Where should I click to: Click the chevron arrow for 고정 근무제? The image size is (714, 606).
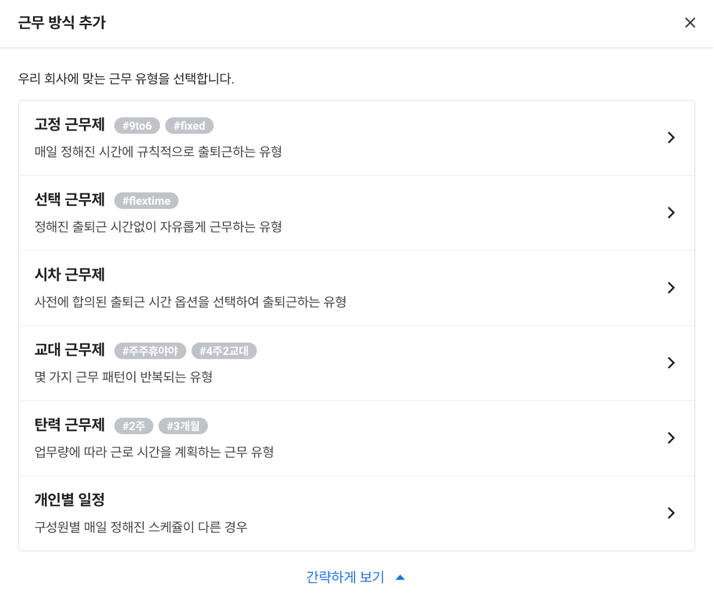(x=671, y=138)
